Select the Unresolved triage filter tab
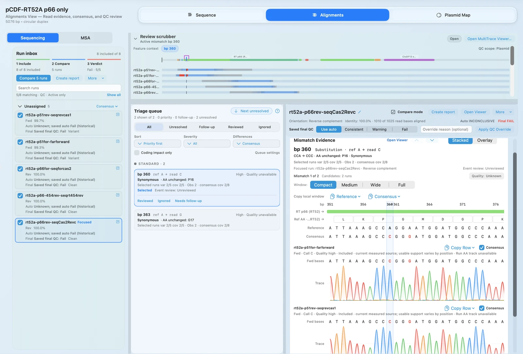523x354 pixels. (x=178, y=127)
